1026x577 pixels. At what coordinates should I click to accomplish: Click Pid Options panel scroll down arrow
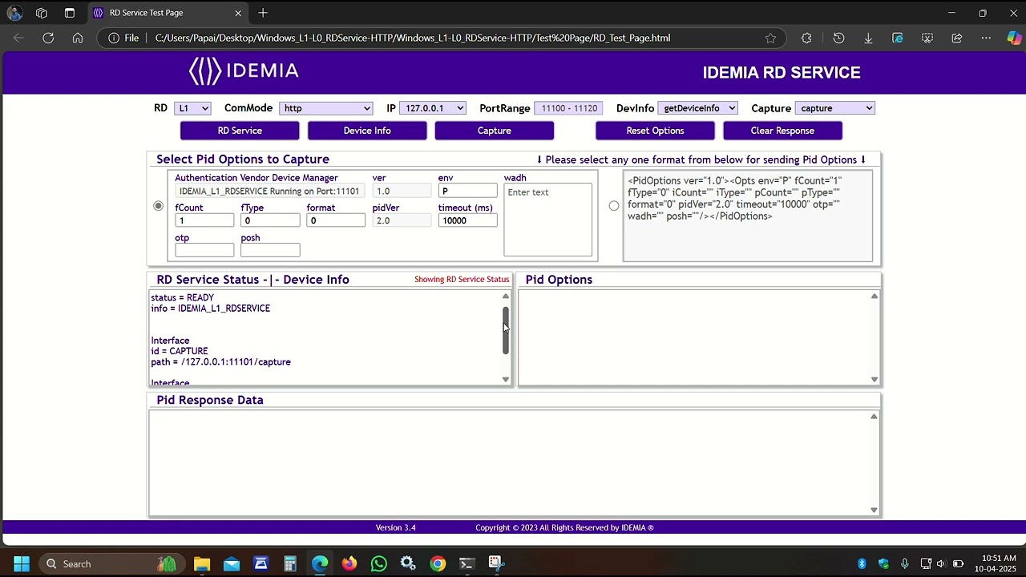tap(875, 379)
